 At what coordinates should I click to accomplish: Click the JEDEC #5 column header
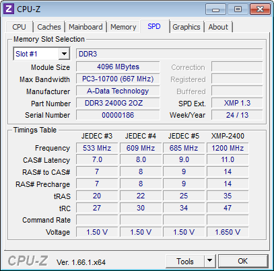(x=184, y=136)
